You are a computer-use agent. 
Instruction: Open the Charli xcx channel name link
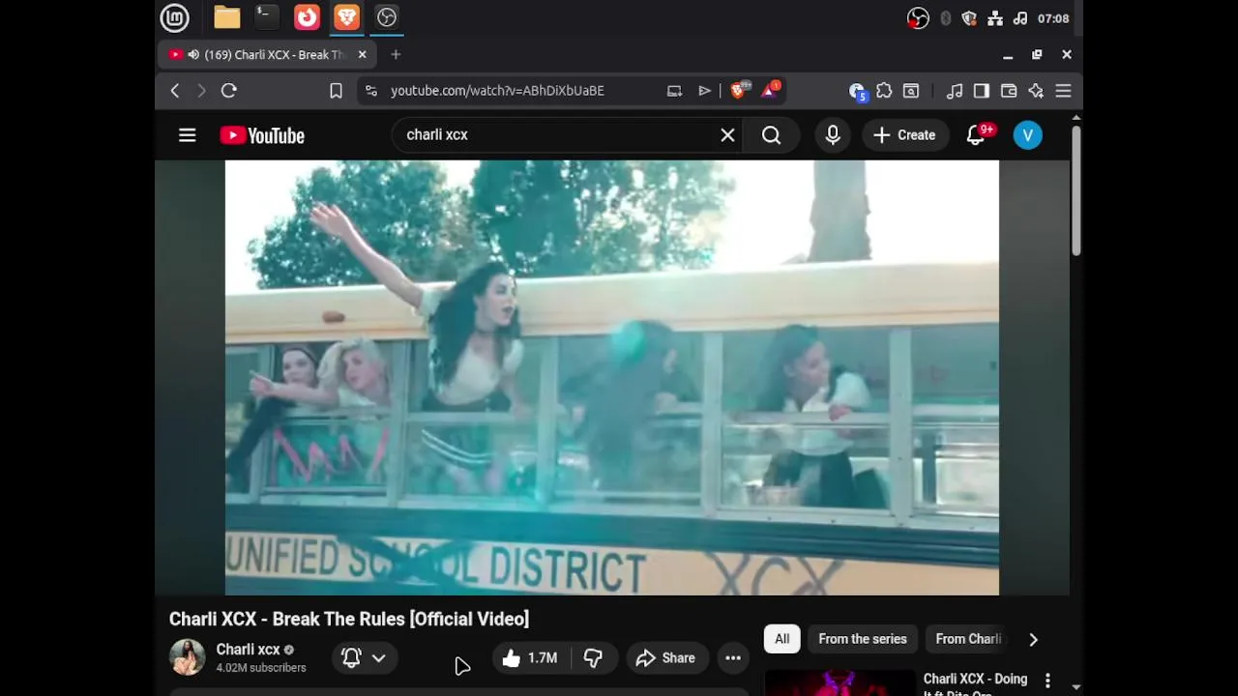click(x=248, y=650)
